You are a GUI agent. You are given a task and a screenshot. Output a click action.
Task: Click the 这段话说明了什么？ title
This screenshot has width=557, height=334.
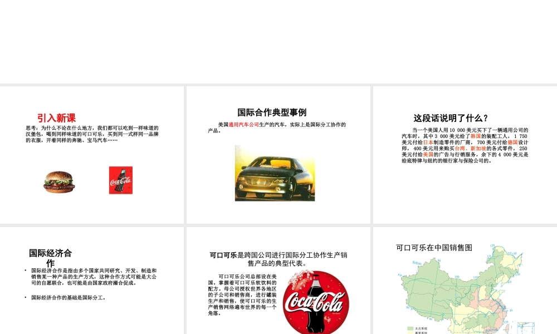click(451, 118)
